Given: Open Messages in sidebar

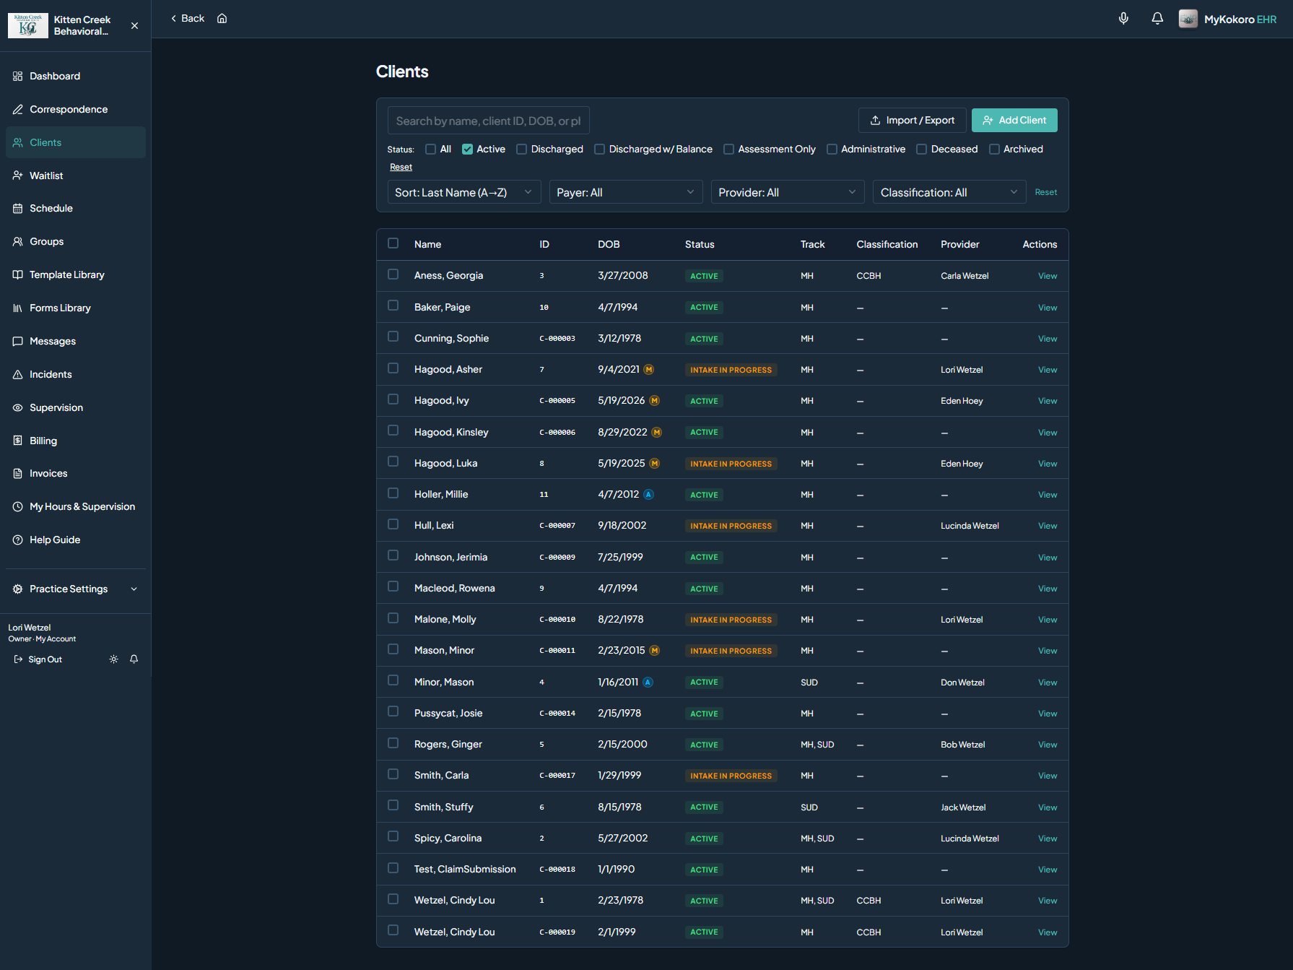Looking at the screenshot, I should pos(76,341).
